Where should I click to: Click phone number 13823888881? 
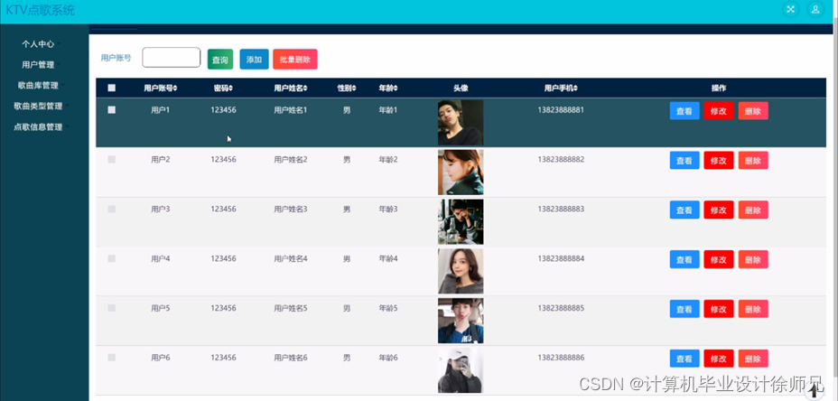pos(561,110)
